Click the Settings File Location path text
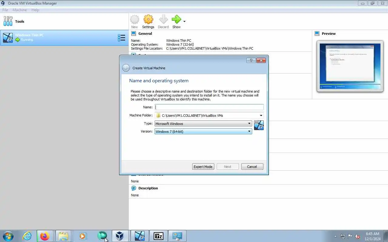 click(x=210, y=48)
